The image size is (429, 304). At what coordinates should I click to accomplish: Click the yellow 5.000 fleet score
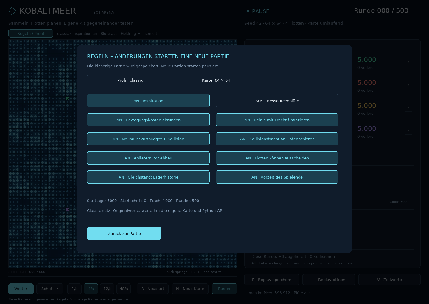(367, 106)
